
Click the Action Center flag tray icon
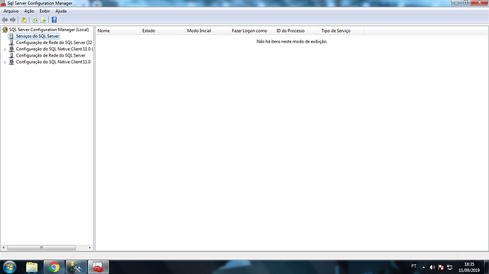(441, 267)
